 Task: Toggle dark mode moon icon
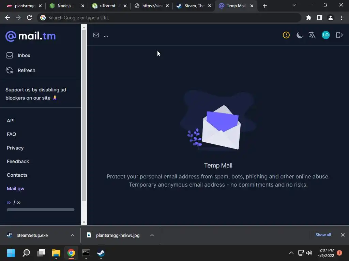(x=299, y=35)
